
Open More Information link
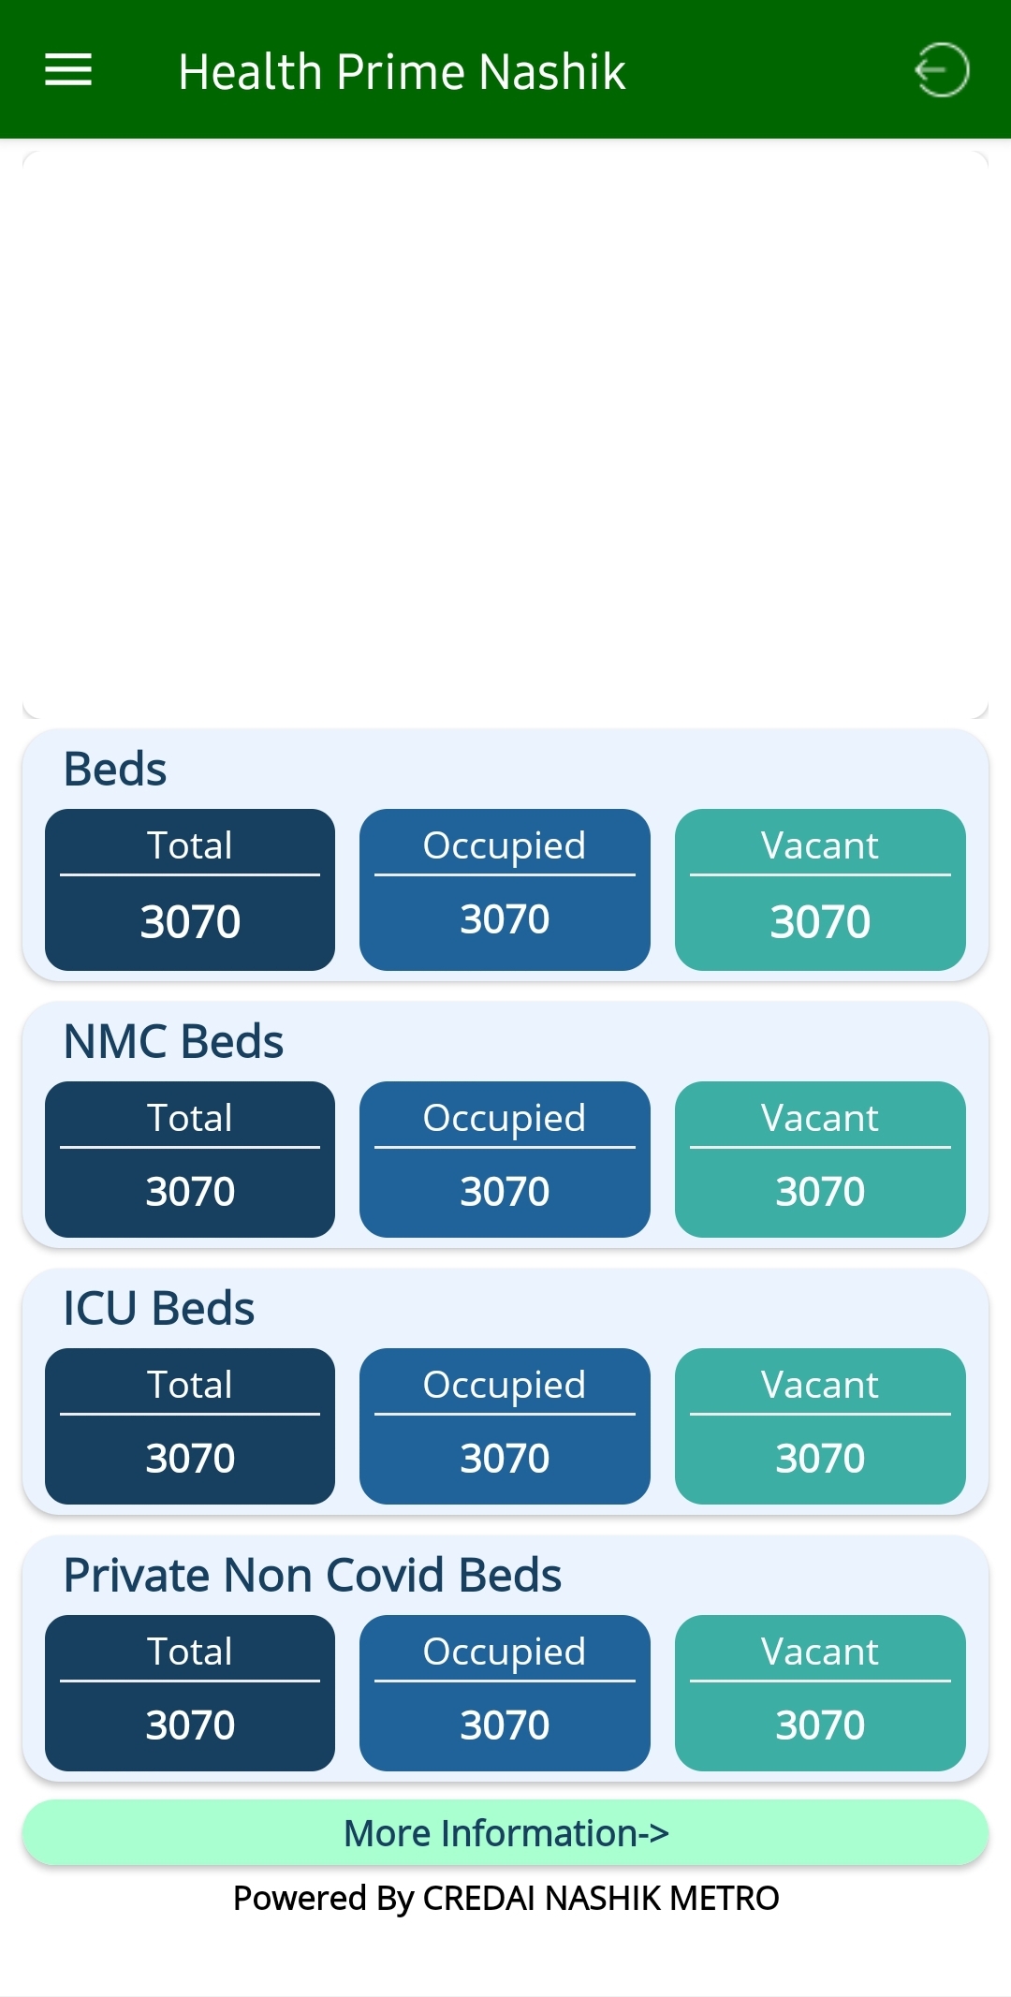(505, 1832)
